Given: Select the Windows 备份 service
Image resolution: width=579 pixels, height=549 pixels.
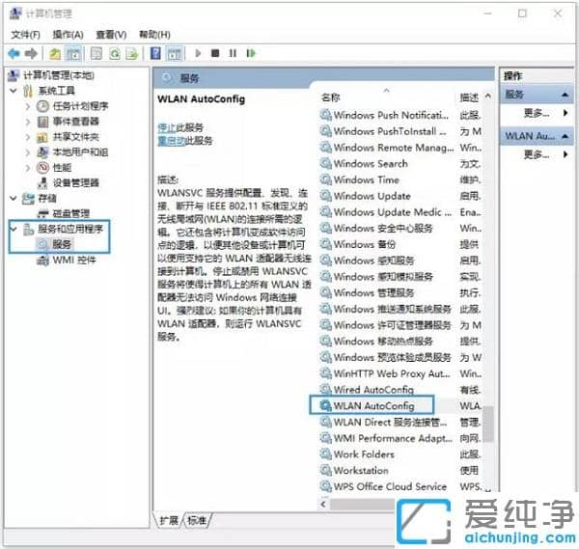Looking at the screenshot, I should click(357, 244).
